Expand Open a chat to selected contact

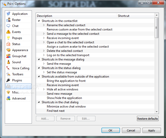tap(44, 42)
